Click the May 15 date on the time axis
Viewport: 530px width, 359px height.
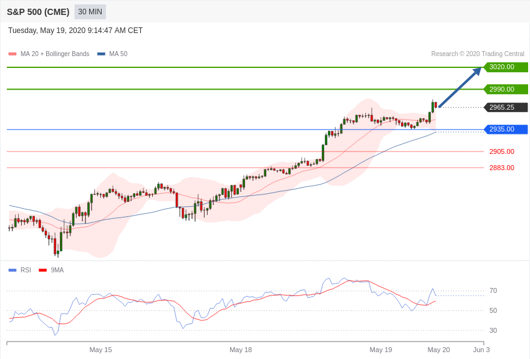point(100,350)
